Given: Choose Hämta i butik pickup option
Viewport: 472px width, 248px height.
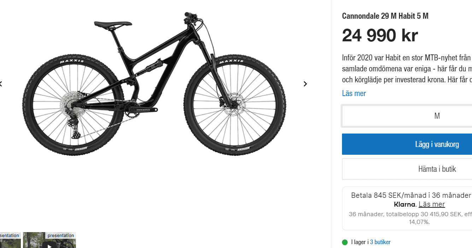Looking at the screenshot, I should tap(407, 169).
